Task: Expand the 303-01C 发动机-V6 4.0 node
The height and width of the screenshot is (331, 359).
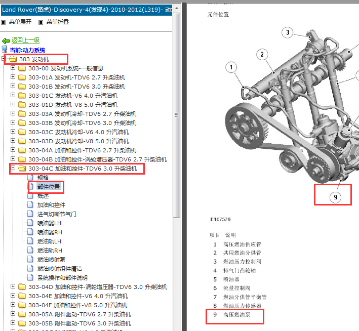Action: [13, 95]
